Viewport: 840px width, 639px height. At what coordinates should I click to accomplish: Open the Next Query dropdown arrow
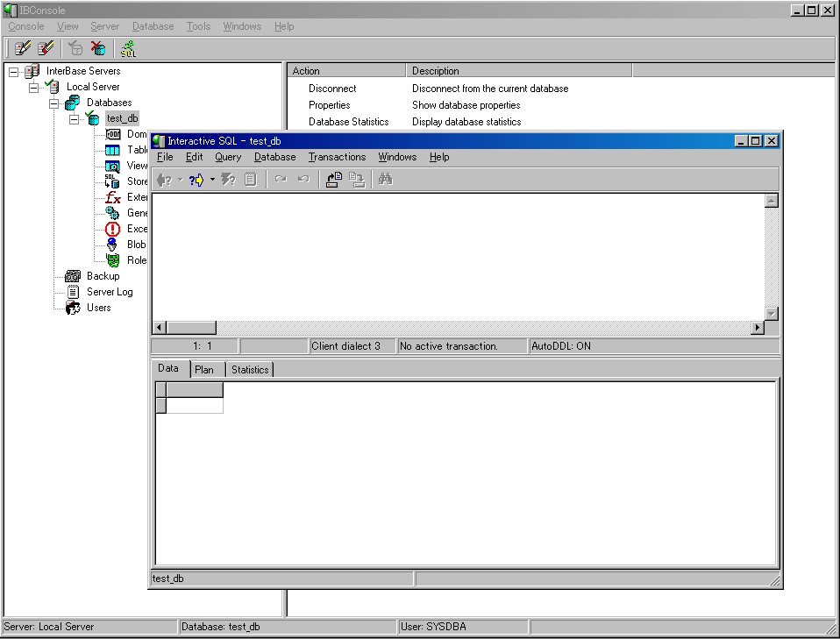212,180
